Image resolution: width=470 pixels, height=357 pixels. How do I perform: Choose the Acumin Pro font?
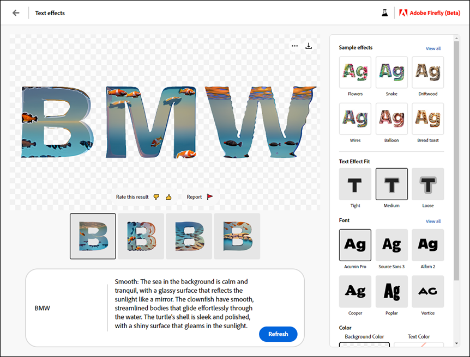[355, 245]
